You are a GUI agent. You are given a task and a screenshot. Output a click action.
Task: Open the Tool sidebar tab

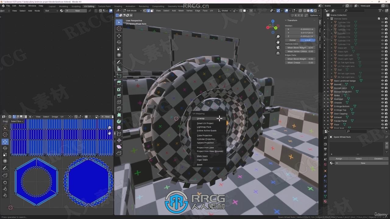click(x=320, y=30)
